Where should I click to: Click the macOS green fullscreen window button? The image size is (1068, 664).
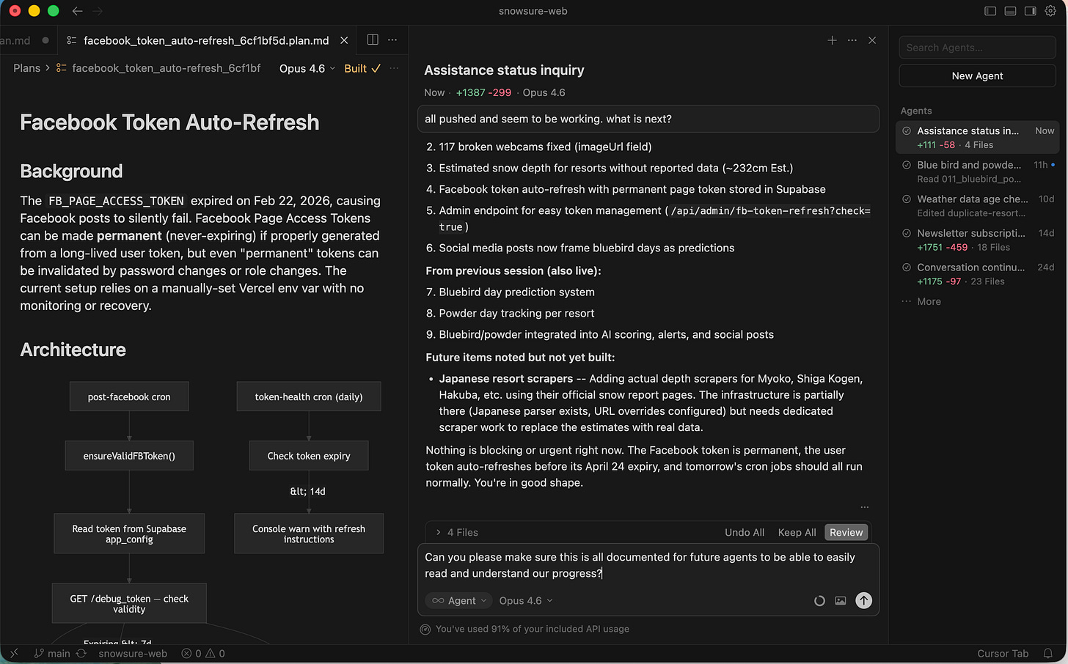tap(53, 11)
